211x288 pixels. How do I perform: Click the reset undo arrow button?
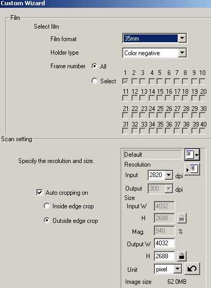192,269
